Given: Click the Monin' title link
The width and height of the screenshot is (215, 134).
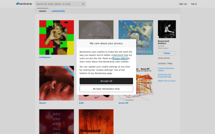Looking at the screenshot, I should (x=43, y=103).
